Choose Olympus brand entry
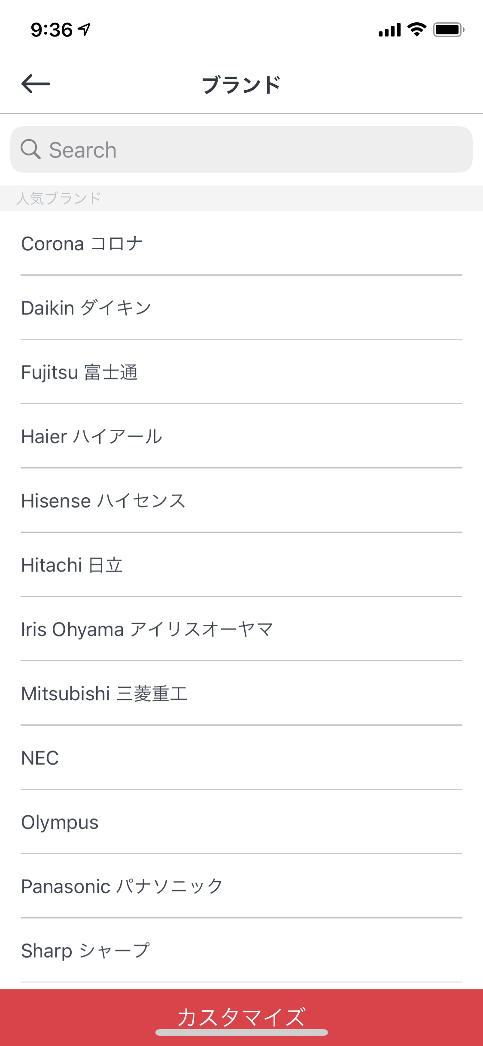Screen dimensions: 483x1046 pos(60,823)
